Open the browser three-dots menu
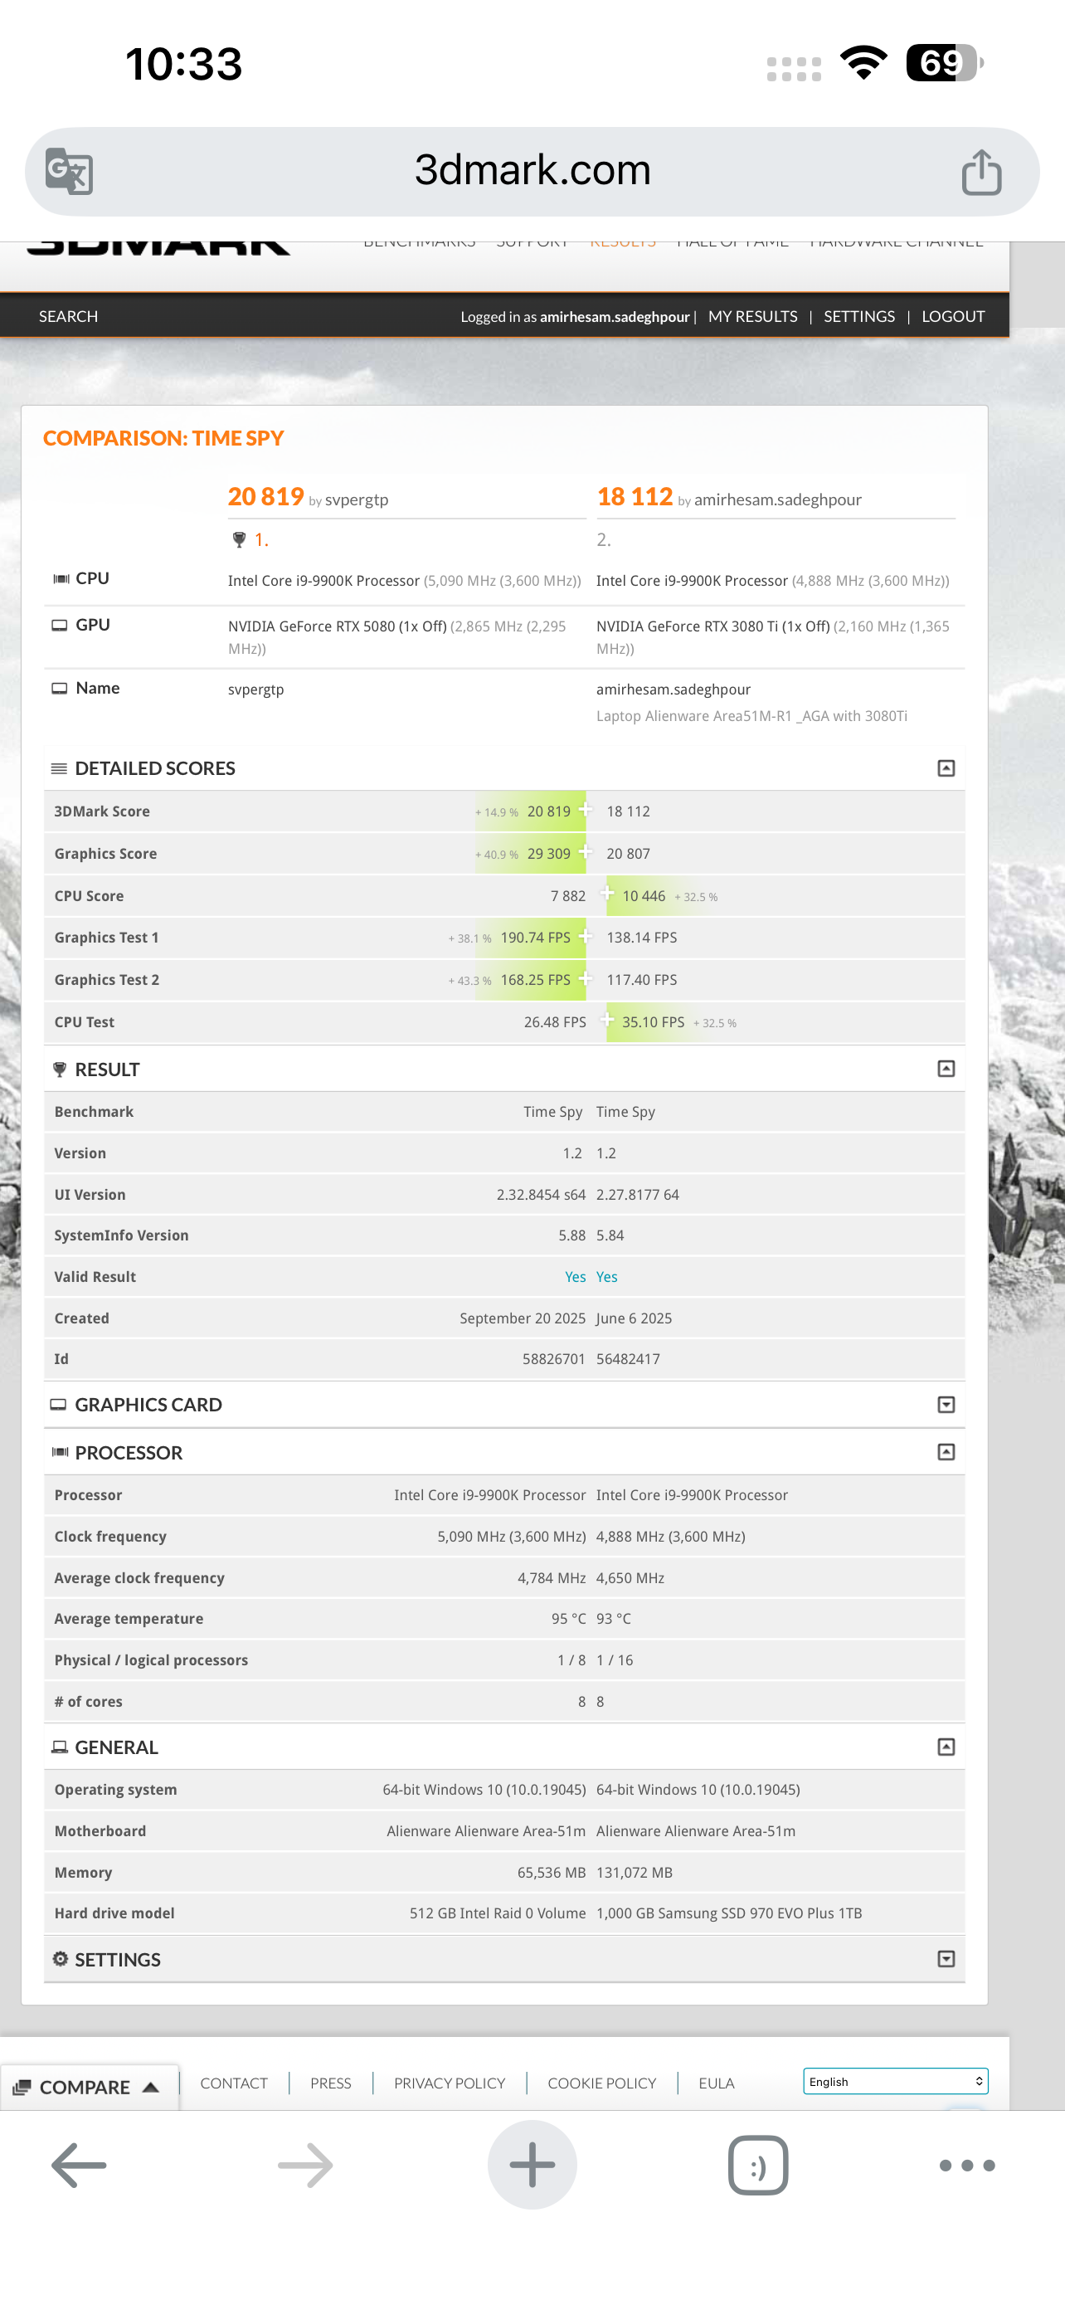 coord(966,2165)
